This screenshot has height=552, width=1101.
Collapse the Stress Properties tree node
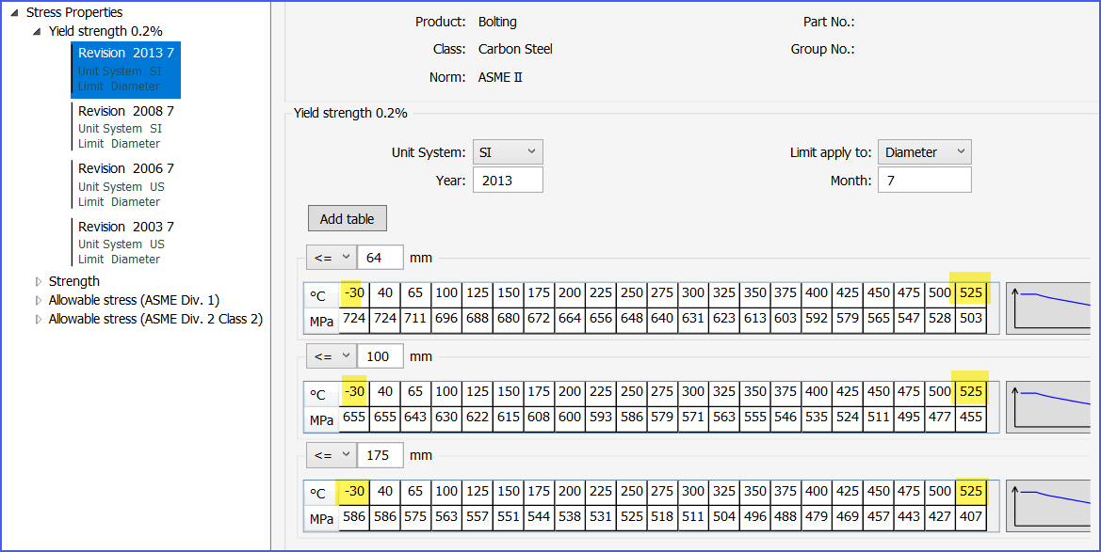pyautogui.click(x=14, y=13)
